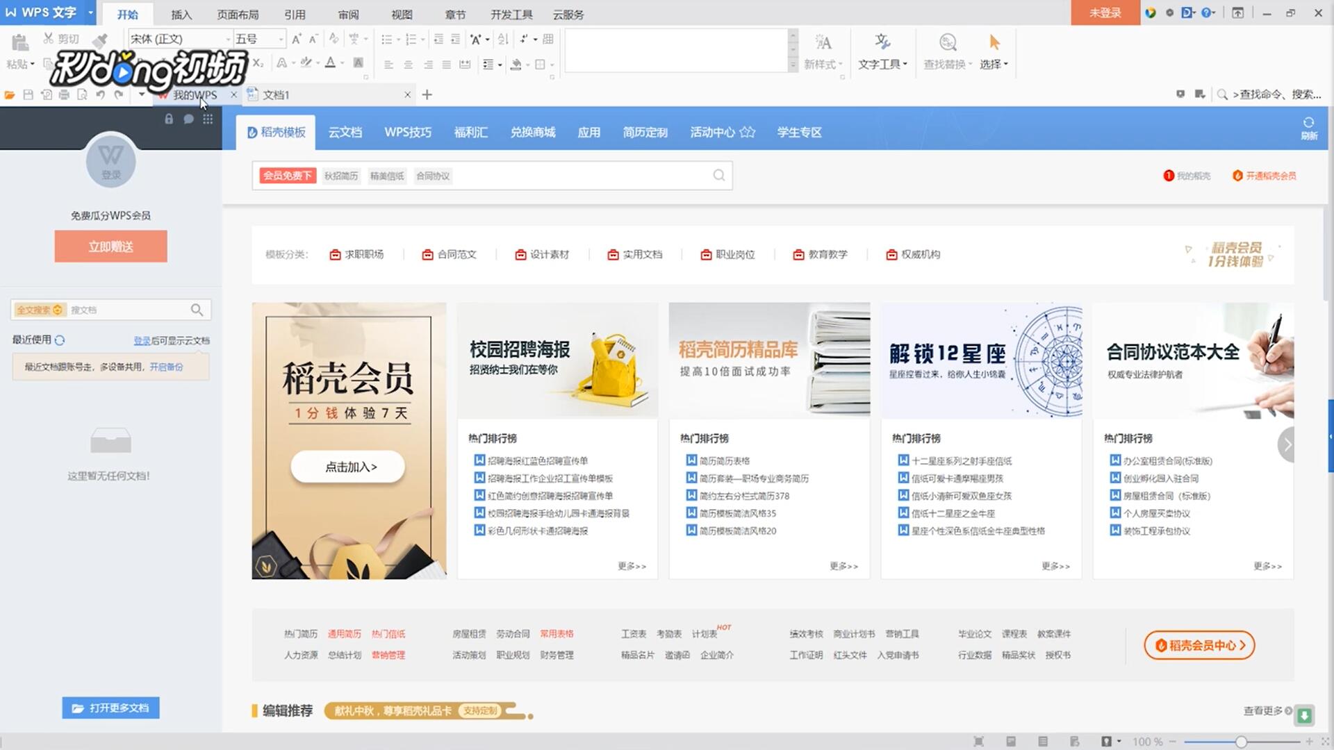Decrease font size with shrink-font icon
This screenshot has width=1334, height=750.
[313, 39]
